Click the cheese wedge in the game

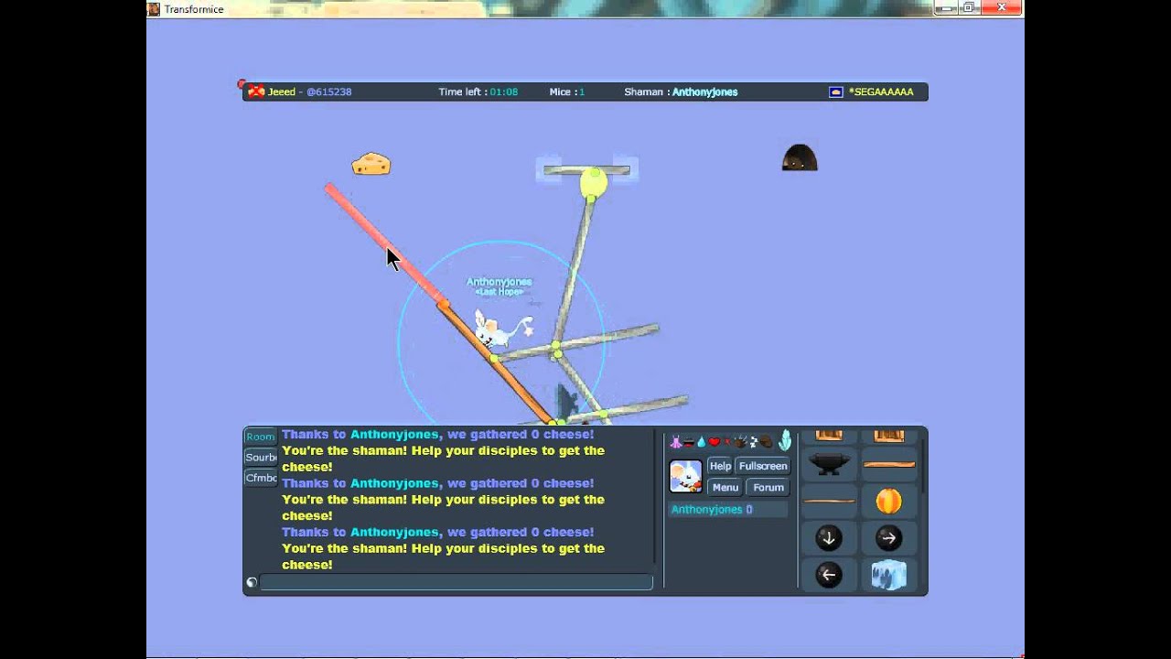[x=371, y=164]
